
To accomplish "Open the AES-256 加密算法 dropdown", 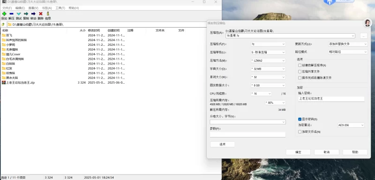I will (x=351, y=125).
